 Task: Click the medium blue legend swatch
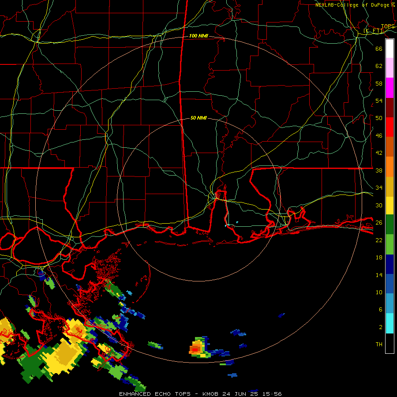coord(390,284)
